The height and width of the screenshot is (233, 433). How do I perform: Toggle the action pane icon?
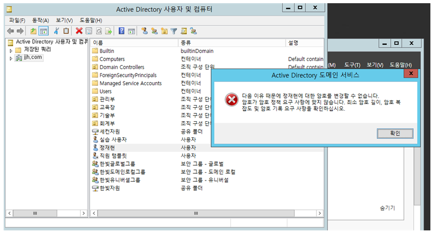click(132, 31)
